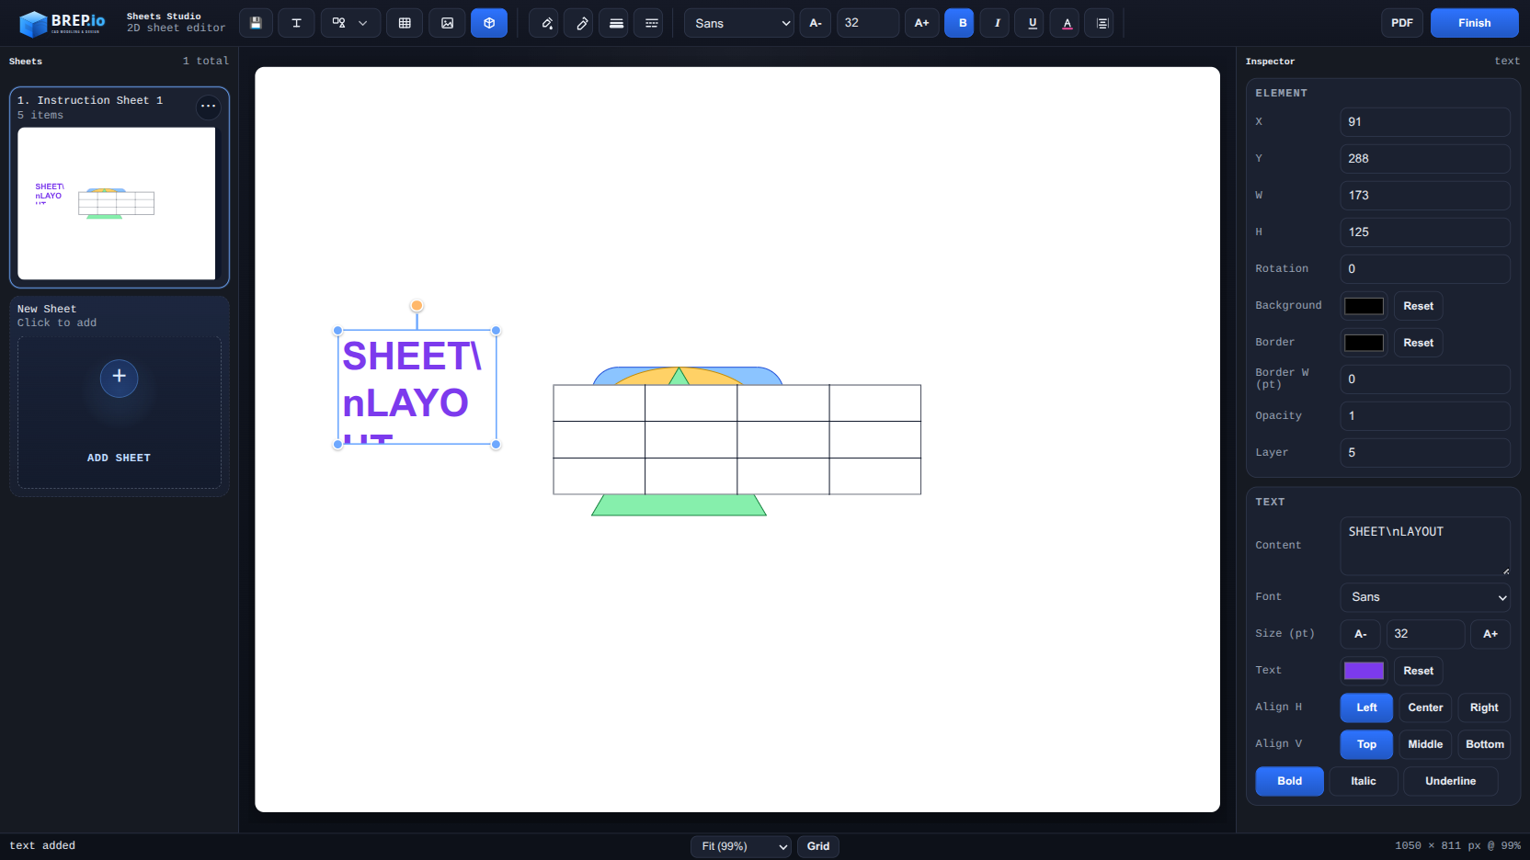Click the plus icon to add a sheet
This screenshot has height=860, width=1530.
pos(119,377)
